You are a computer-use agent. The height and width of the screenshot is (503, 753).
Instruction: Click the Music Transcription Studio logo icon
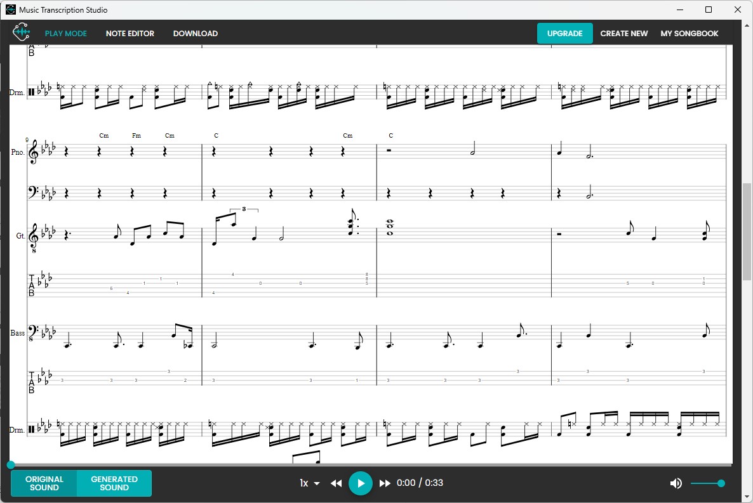click(21, 32)
